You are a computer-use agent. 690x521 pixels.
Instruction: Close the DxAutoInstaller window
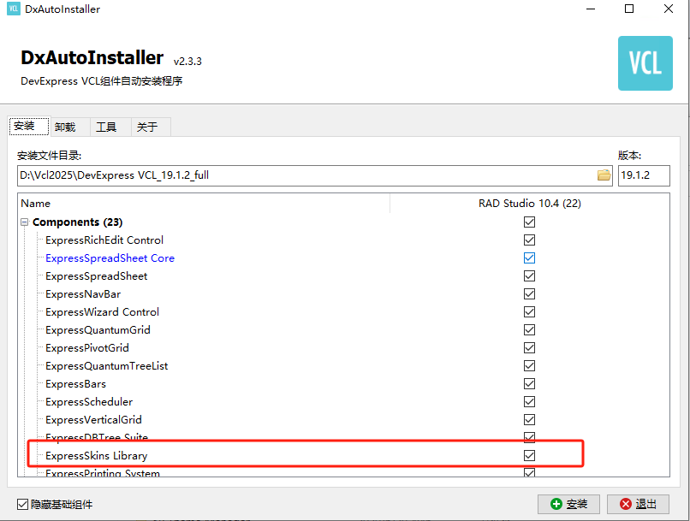point(669,9)
